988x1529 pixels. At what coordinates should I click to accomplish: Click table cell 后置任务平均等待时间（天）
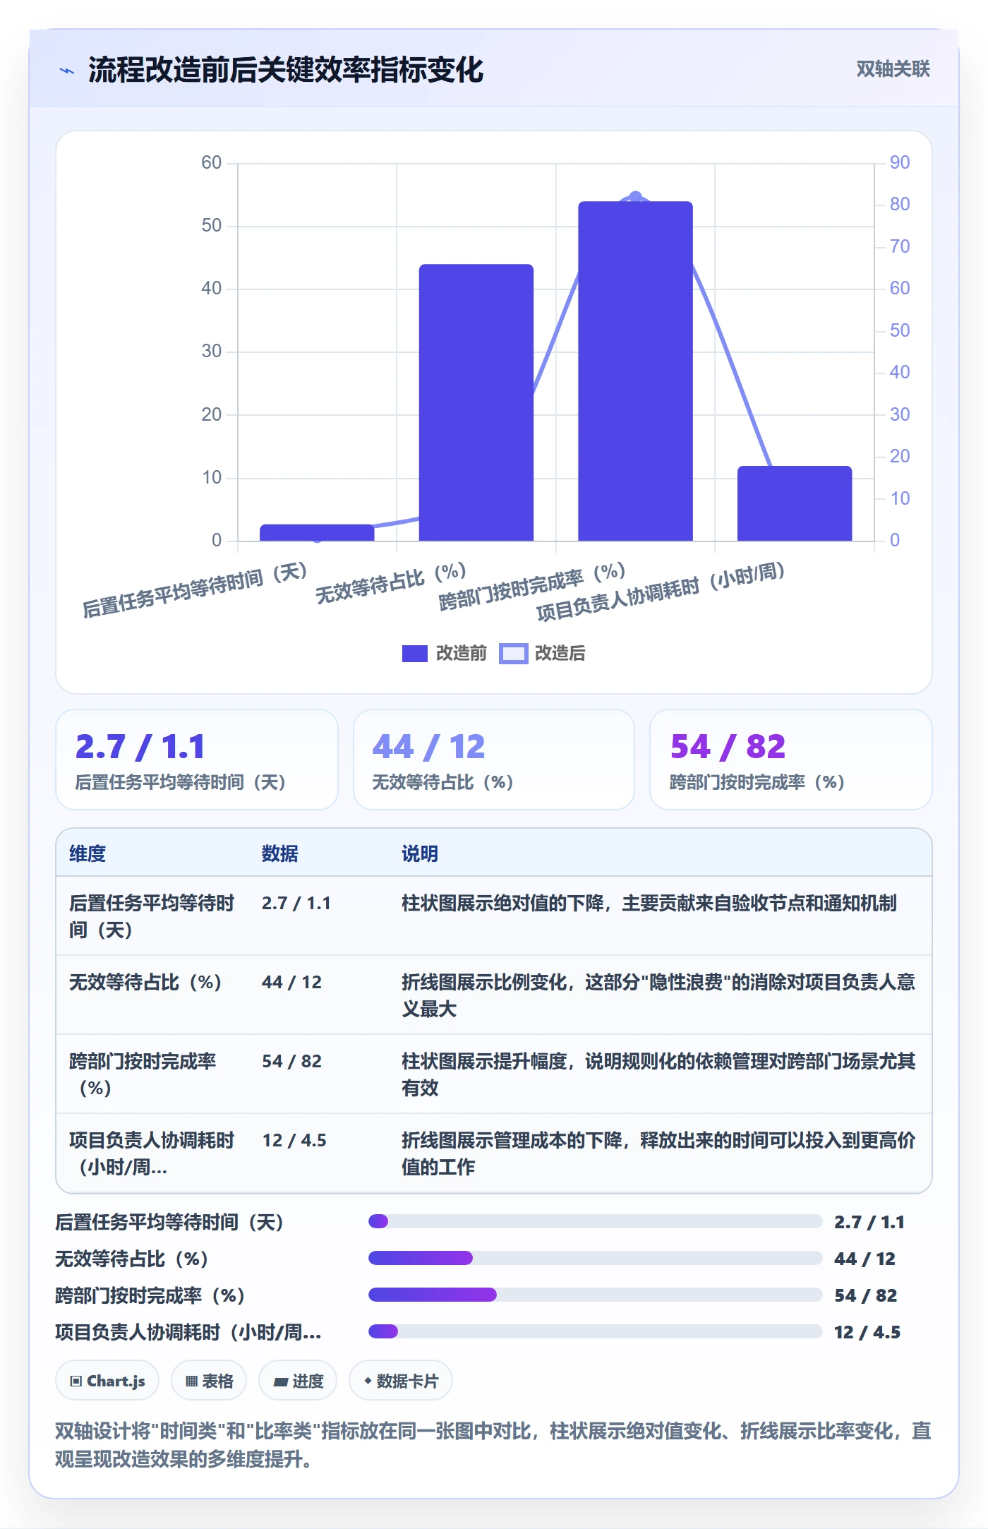point(152,916)
